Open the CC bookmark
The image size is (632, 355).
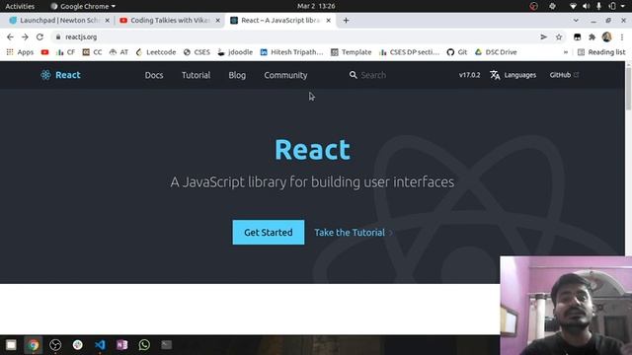(92, 52)
